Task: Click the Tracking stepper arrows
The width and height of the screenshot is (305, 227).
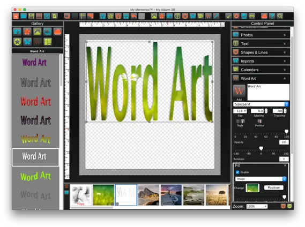Action: (x=285, y=111)
